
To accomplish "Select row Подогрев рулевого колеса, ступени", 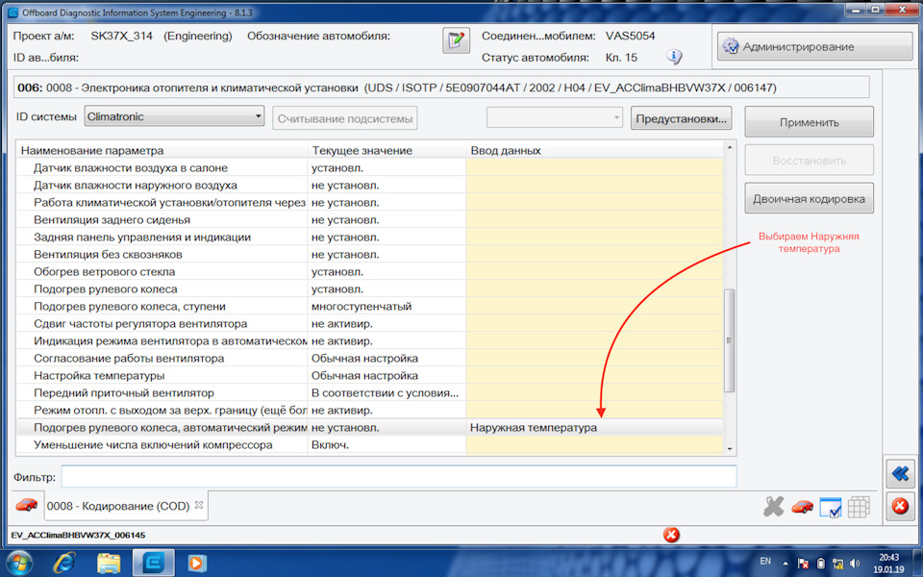I will pyautogui.click(x=369, y=306).
